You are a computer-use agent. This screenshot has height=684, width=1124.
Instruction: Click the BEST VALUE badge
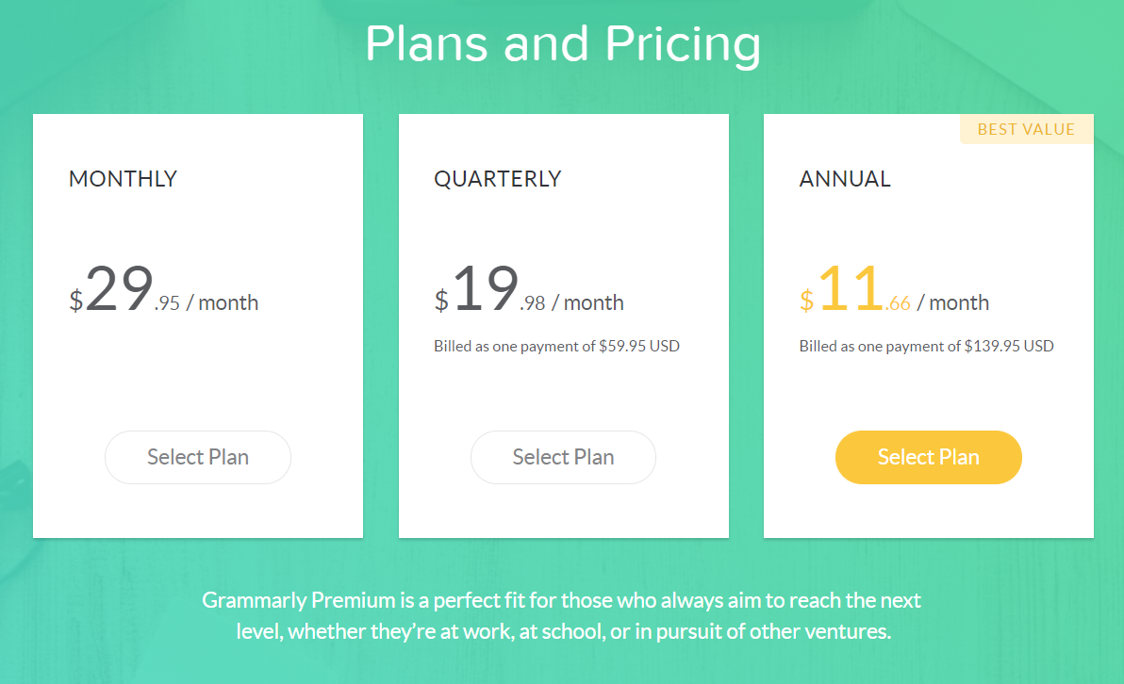pyautogui.click(x=1027, y=129)
